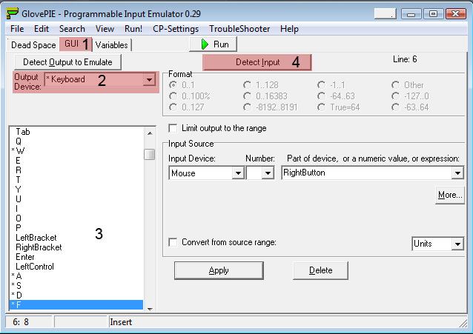The width and height of the screenshot is (473, 334).
Task: Open the TroubleShooter menu
Action: pos(239,29)
